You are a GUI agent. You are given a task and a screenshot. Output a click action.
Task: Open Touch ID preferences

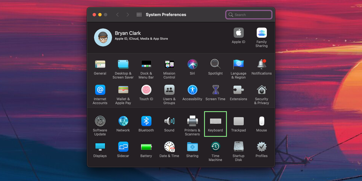(x=146, y=91)
